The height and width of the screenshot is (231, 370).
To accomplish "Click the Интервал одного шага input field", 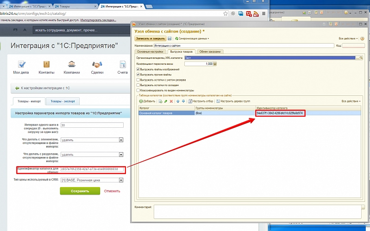I will (92, 125).
